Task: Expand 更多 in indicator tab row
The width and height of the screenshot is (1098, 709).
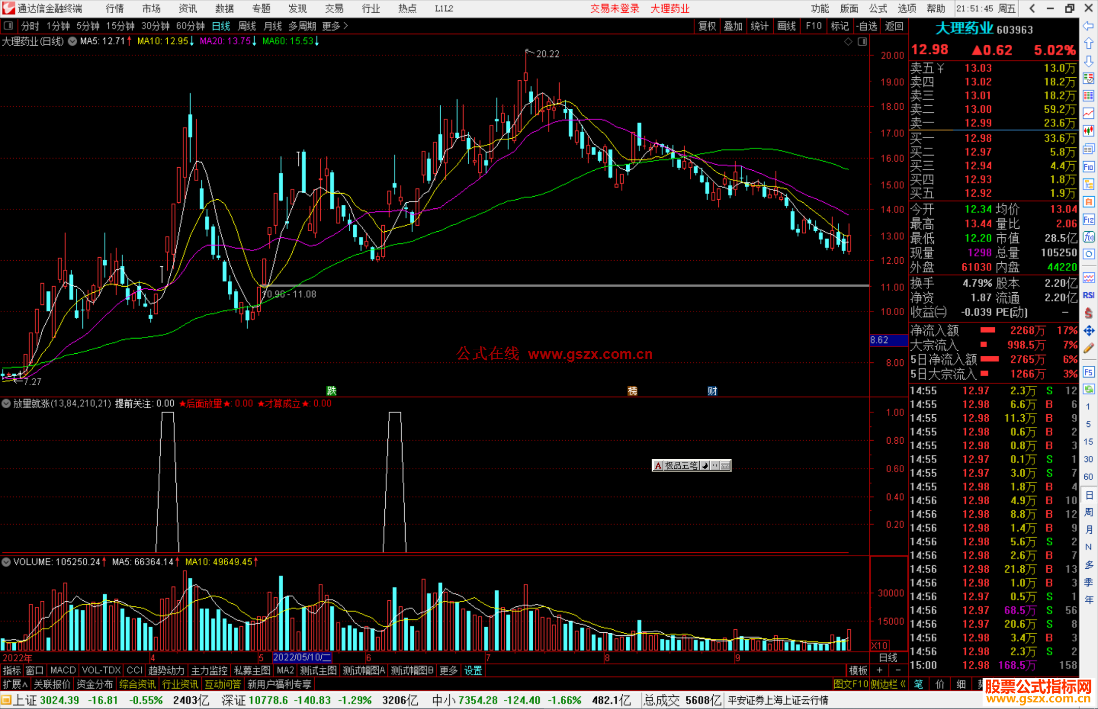Action: click(x=448, y=670)
